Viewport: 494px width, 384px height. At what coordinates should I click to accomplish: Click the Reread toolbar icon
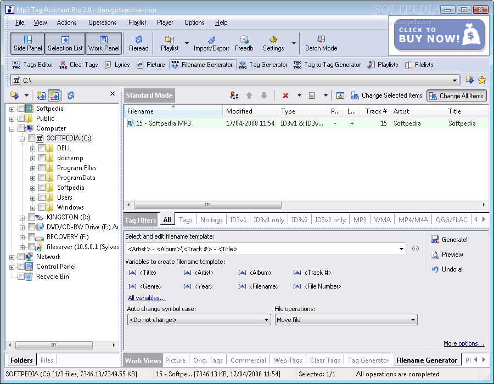[x=139, y=43]
